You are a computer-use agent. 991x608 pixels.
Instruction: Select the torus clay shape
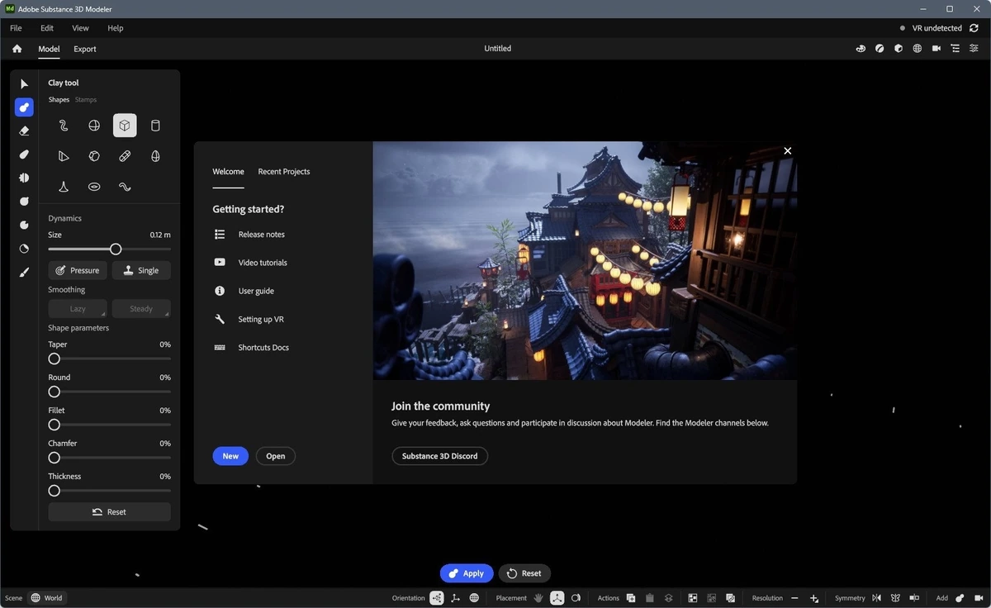point(94,187)
